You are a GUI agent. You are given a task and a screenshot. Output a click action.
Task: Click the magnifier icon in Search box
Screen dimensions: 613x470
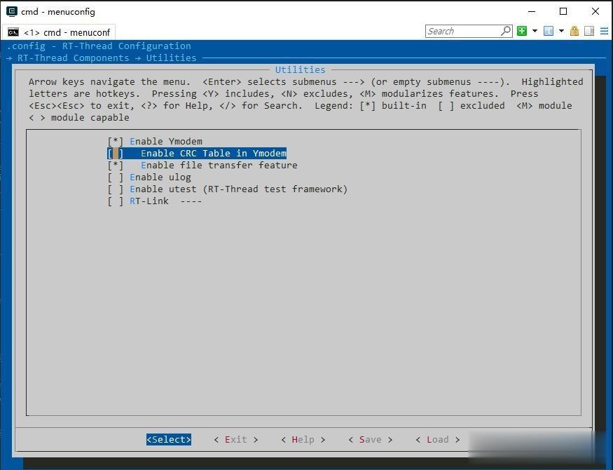point(506,31)
